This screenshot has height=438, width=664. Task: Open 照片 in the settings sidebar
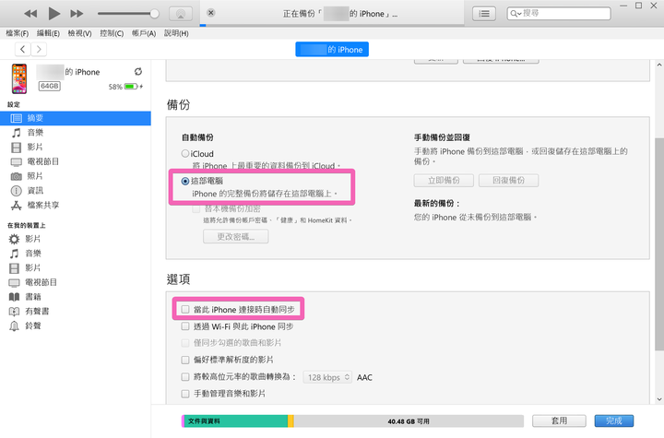pos(76,176)
